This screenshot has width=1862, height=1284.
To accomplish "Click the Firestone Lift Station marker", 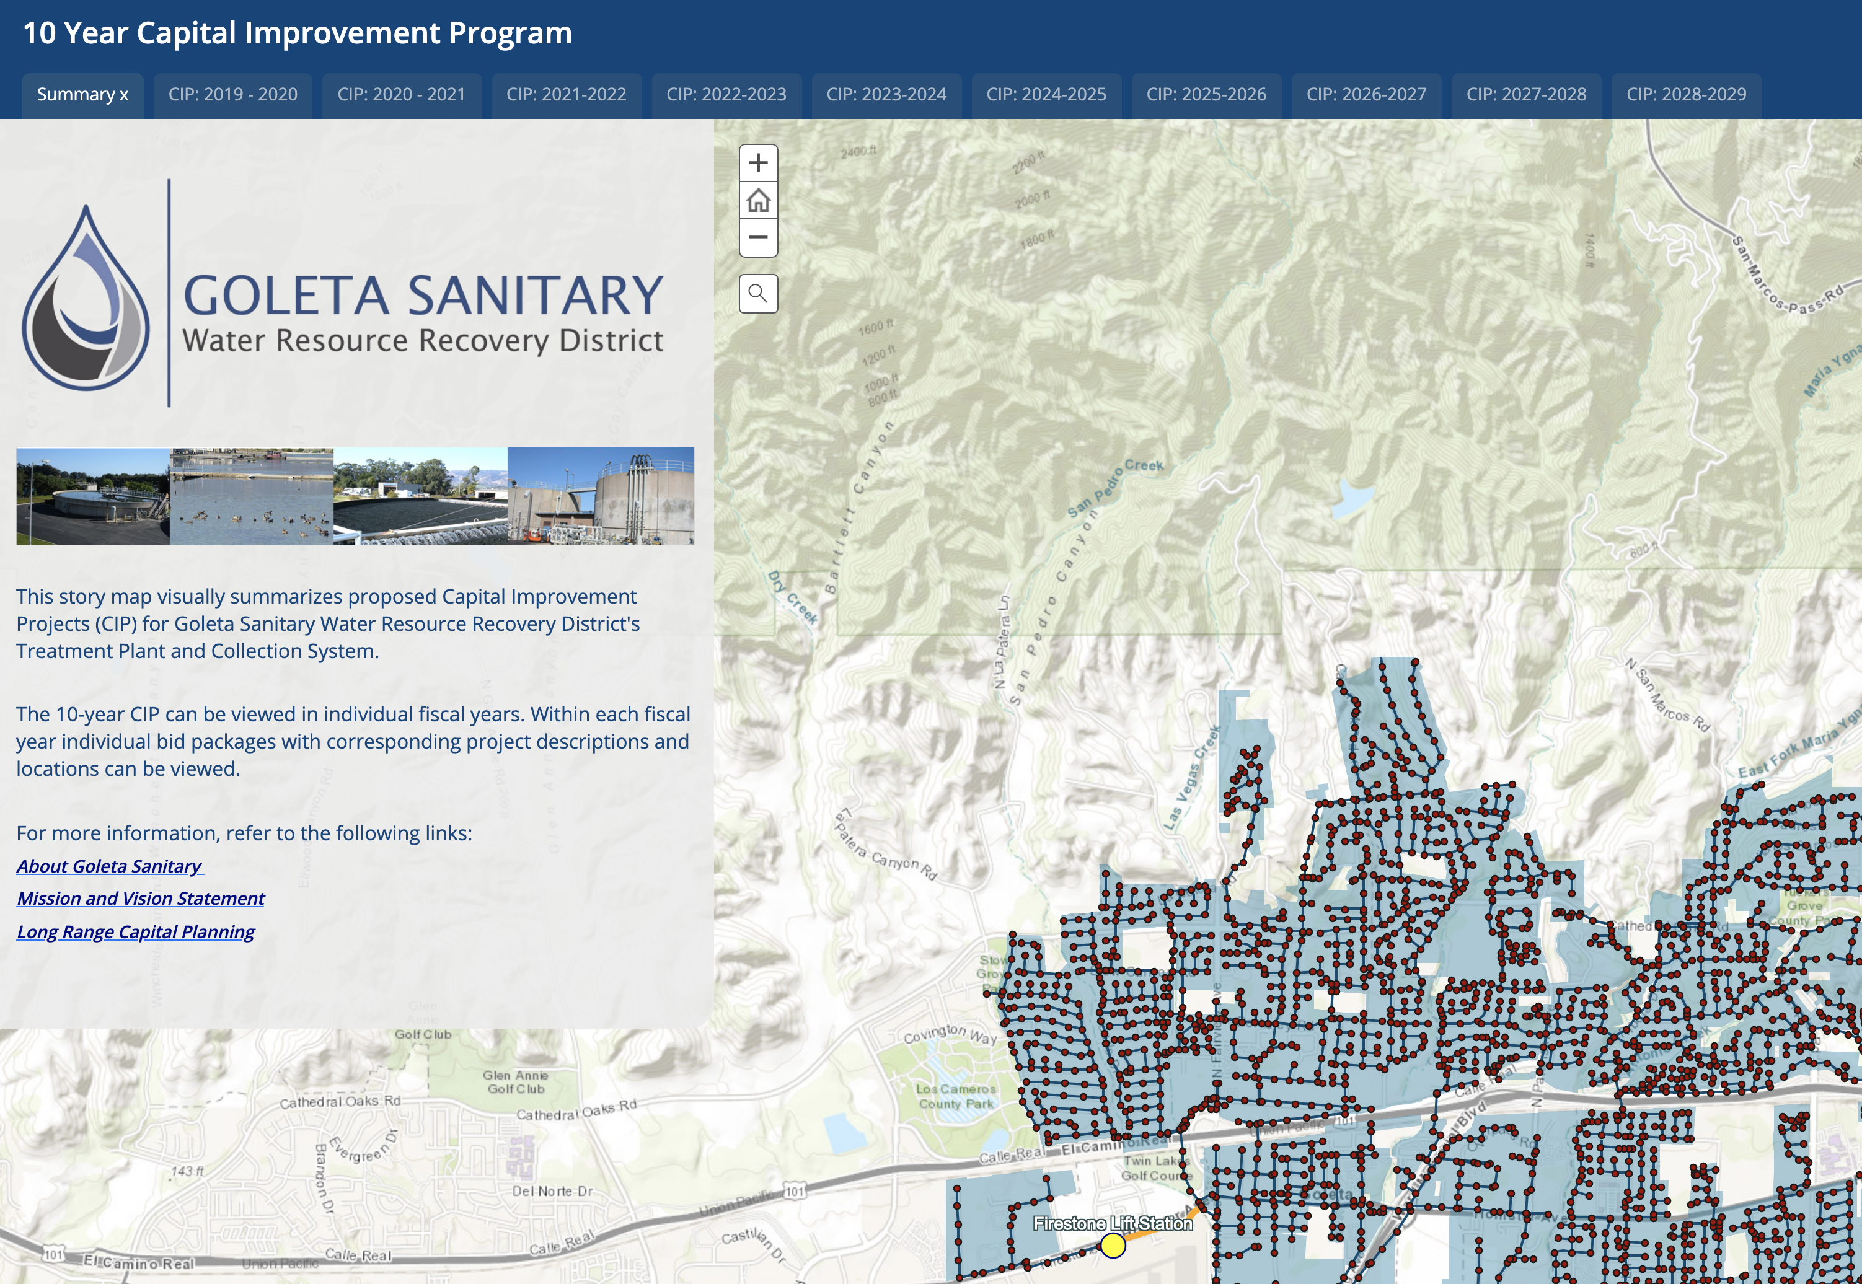I will 1113,1246.
